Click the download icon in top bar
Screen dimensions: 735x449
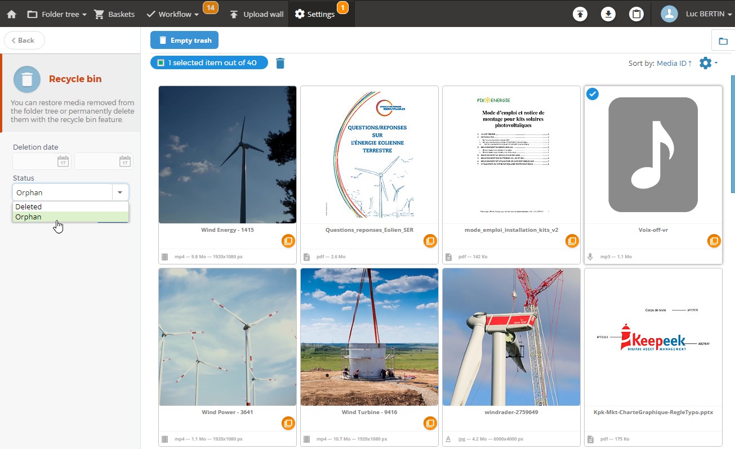click(608, 14)
